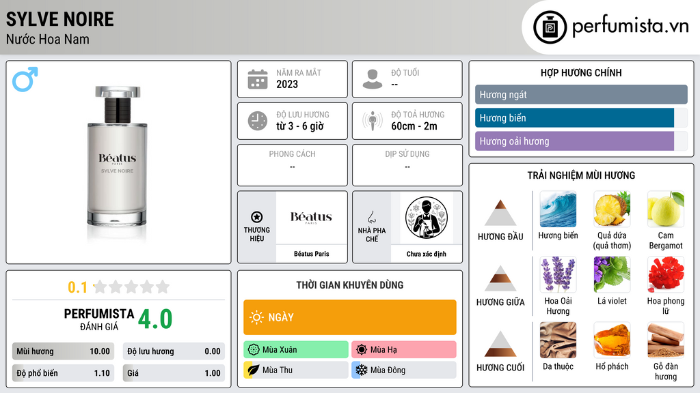
Task: Click the Sylve Noire perfume bottle image
Action: tap(117, 157)
